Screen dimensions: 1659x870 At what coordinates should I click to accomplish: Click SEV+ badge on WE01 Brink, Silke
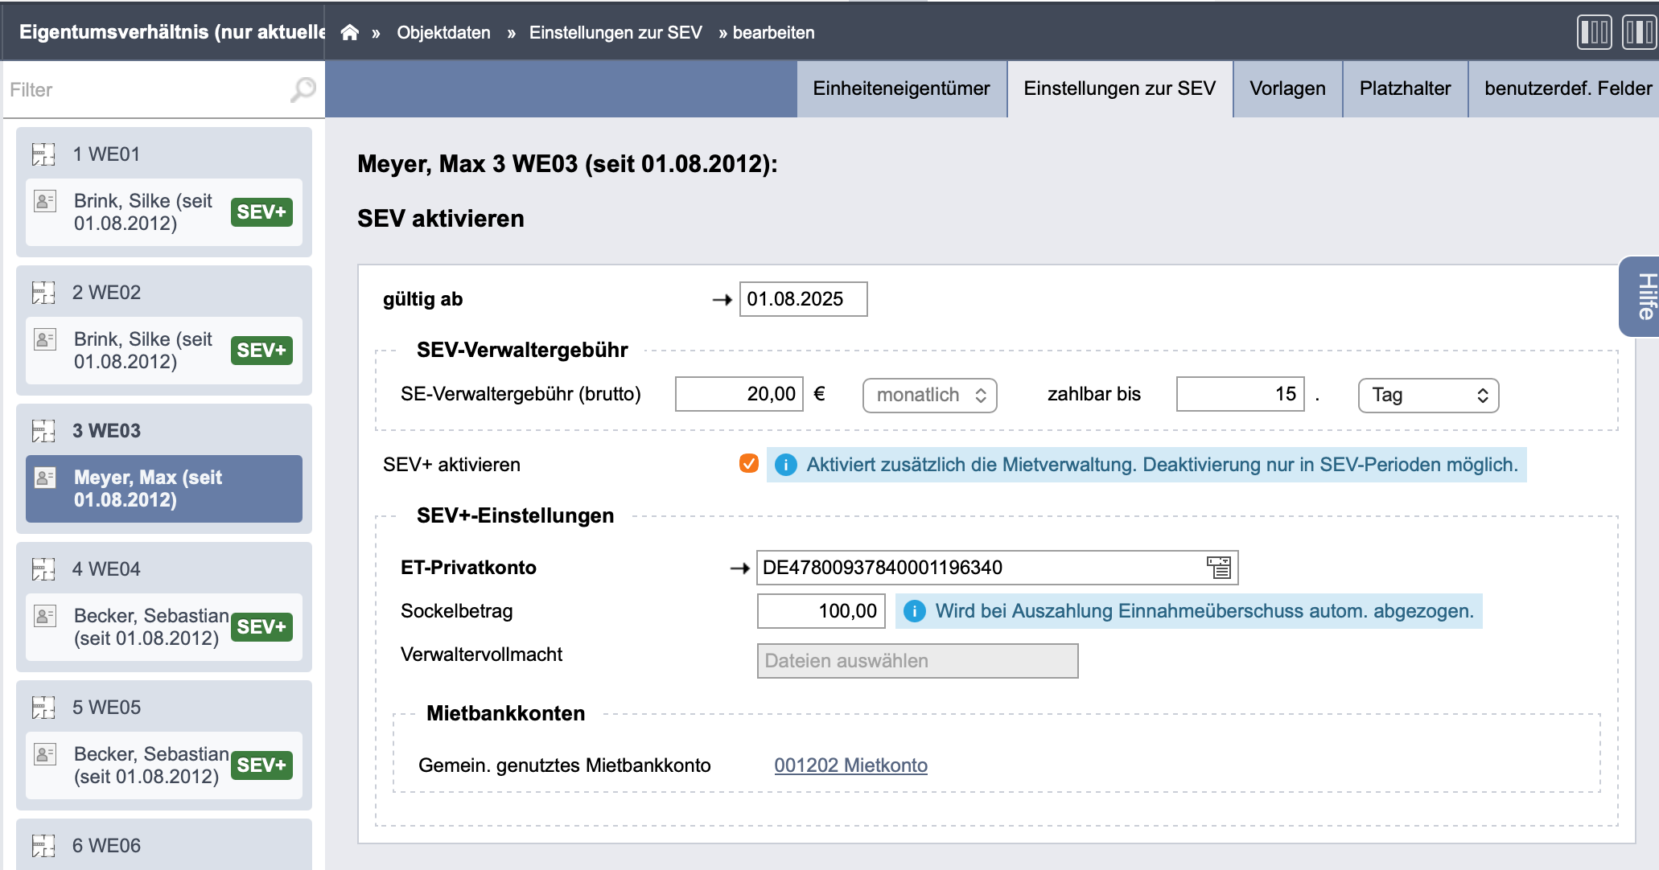(261, 211)
